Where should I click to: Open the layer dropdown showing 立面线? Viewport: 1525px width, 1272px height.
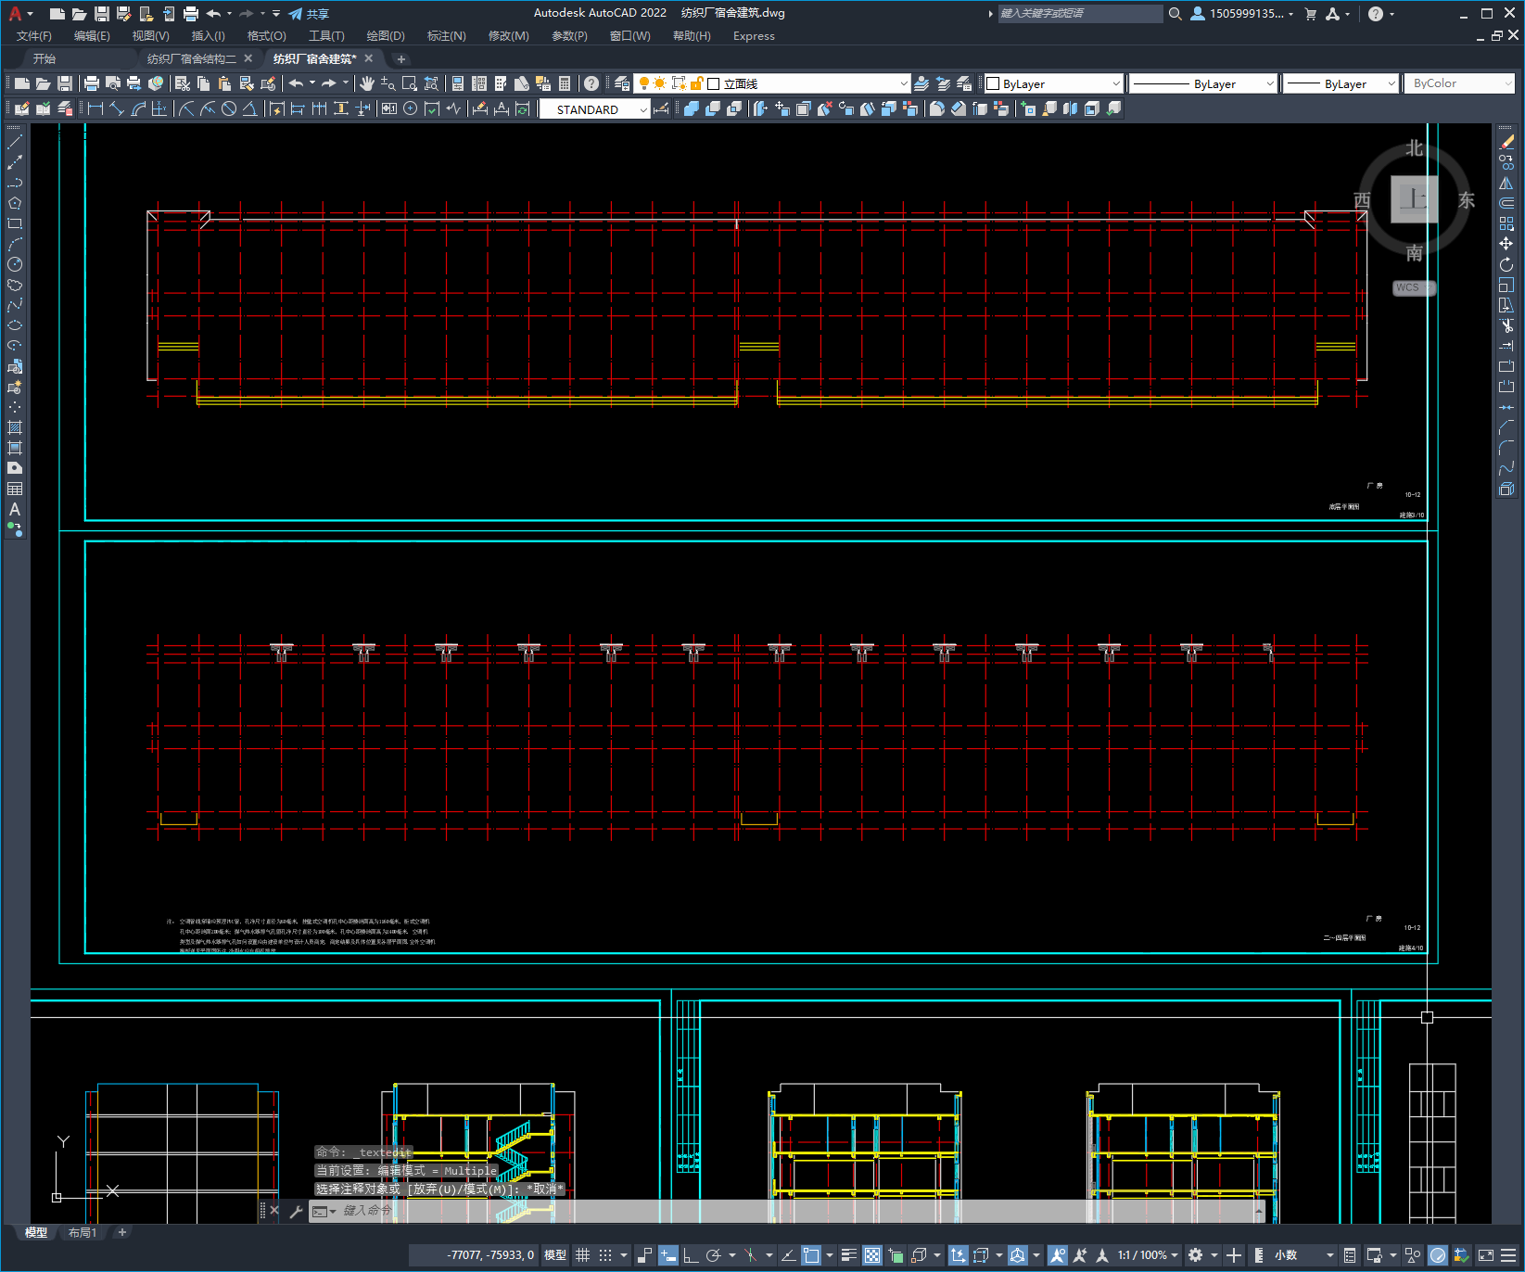coord(773,83)
